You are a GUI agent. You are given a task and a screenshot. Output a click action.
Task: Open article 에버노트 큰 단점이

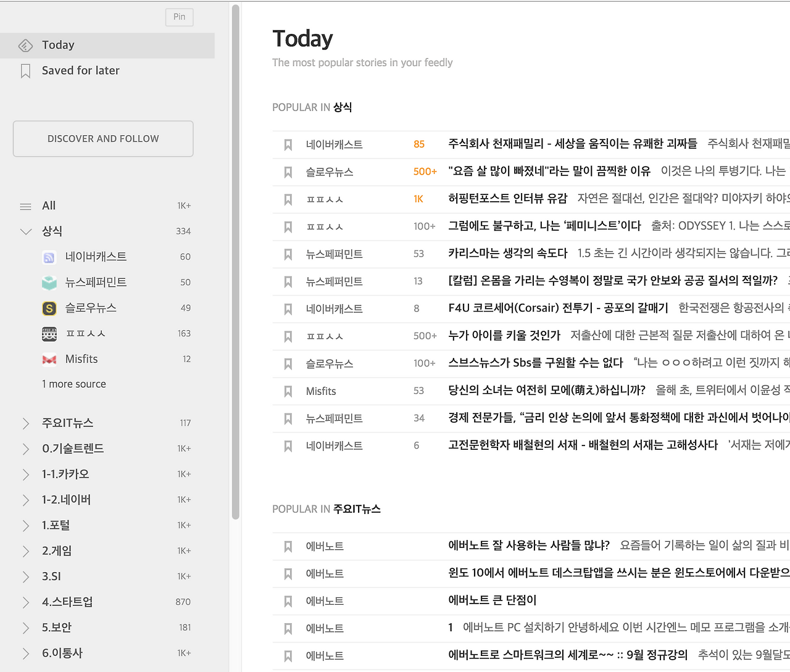pyautogui.click(x=493, y=600)
